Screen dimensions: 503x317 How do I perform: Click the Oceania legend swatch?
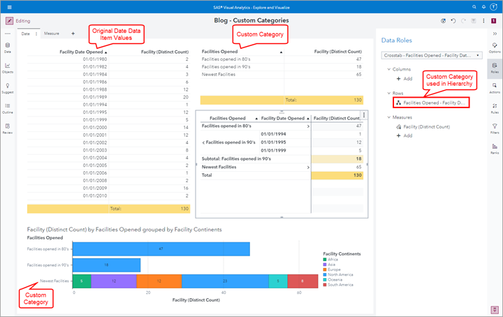[x=325, y=279]
